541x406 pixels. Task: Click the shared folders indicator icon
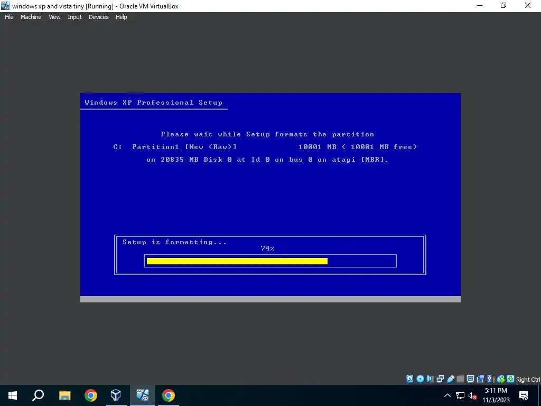click(x=460, y=379)
